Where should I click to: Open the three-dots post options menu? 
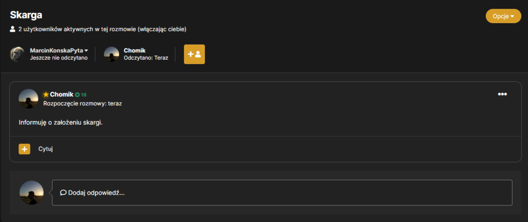[x=502, y=94]
